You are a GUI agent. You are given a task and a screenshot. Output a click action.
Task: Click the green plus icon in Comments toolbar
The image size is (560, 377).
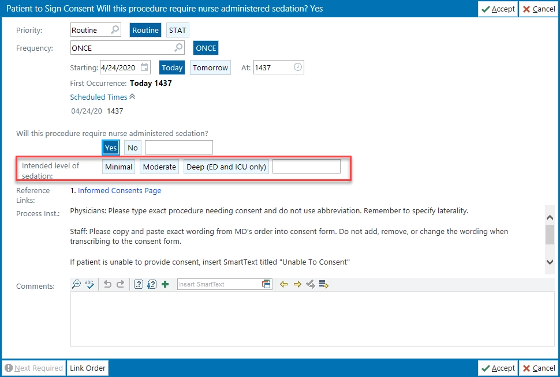(165, 284)
